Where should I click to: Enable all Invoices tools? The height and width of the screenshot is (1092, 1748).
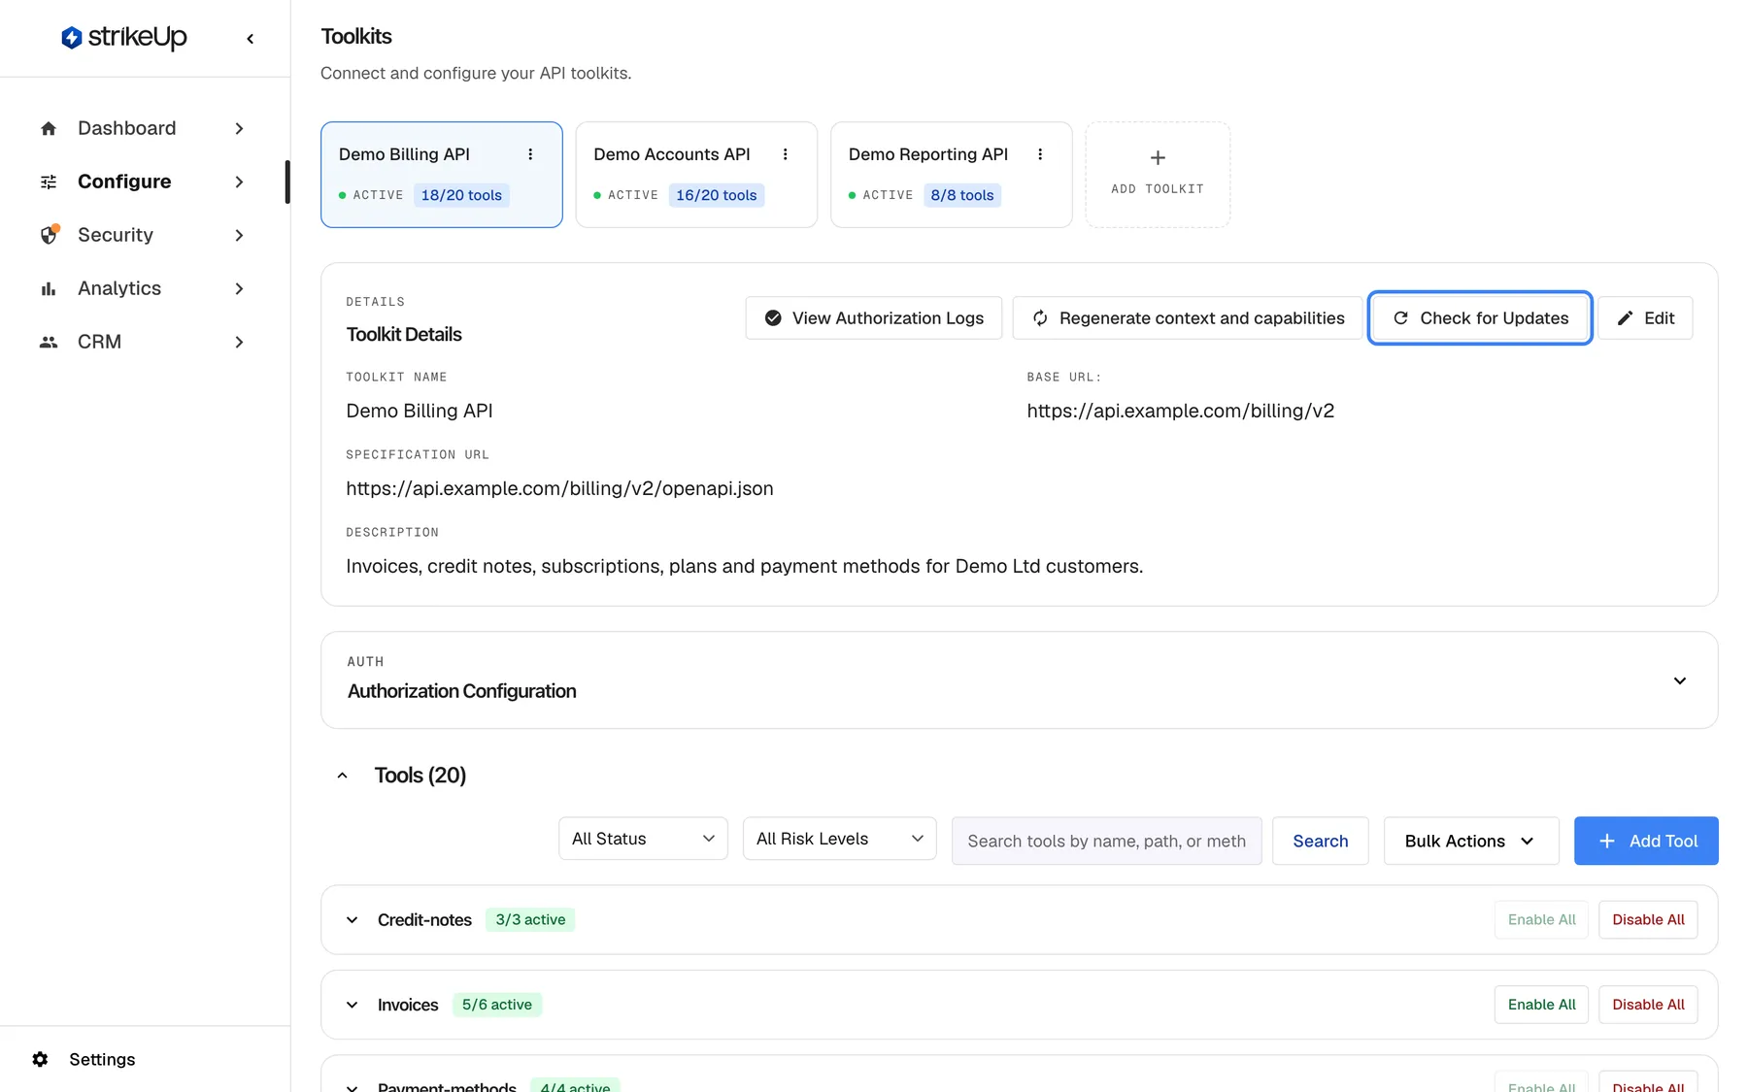(x=1541, y=1005)
